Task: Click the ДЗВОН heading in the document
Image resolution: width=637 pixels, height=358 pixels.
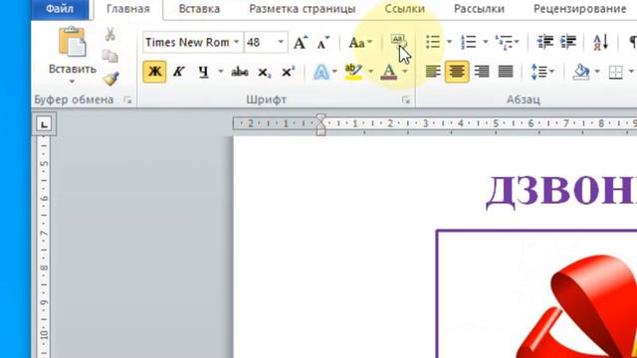Action: 561,191
